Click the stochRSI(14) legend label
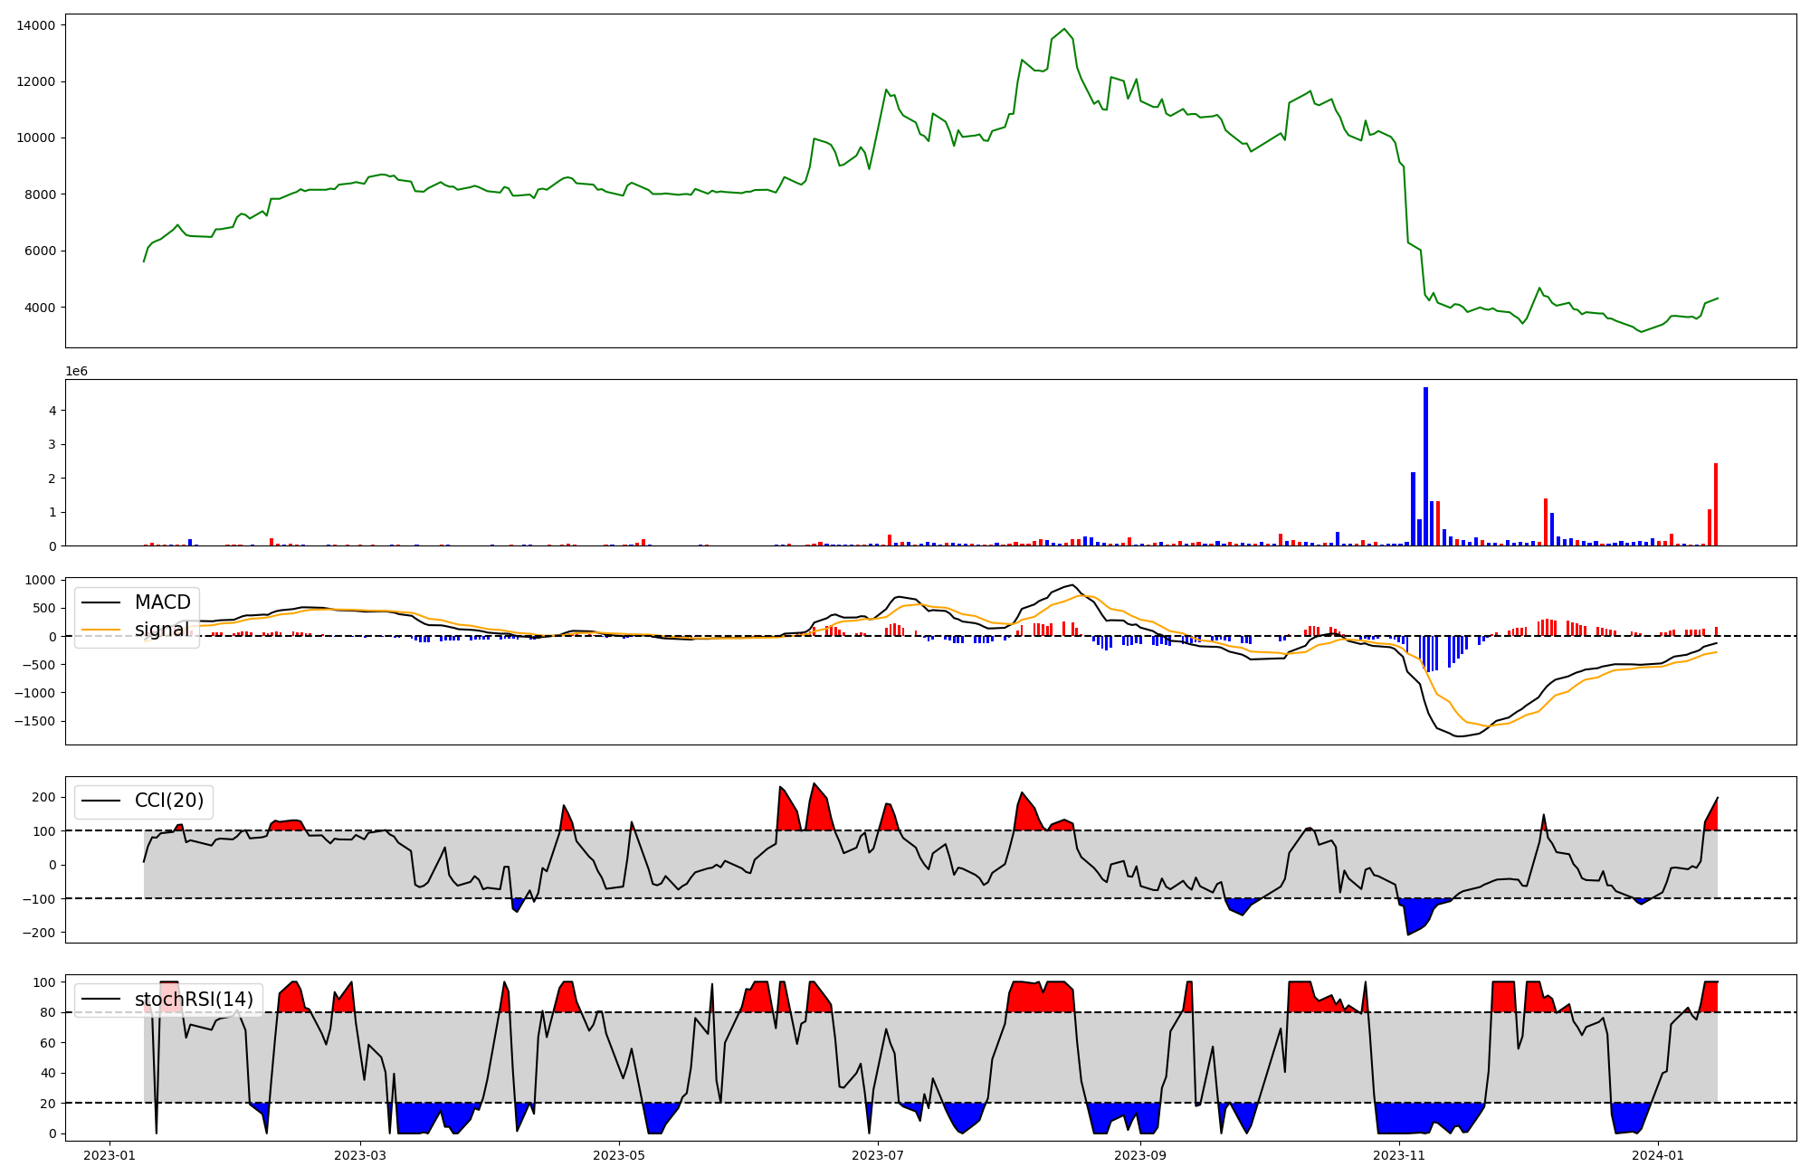Viewport: 1810px width, 1176px height. coord(194,1000)
